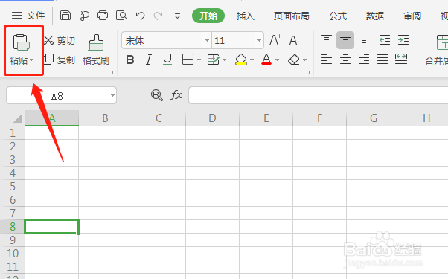Switch to the 审阅 Review tab

412,16
